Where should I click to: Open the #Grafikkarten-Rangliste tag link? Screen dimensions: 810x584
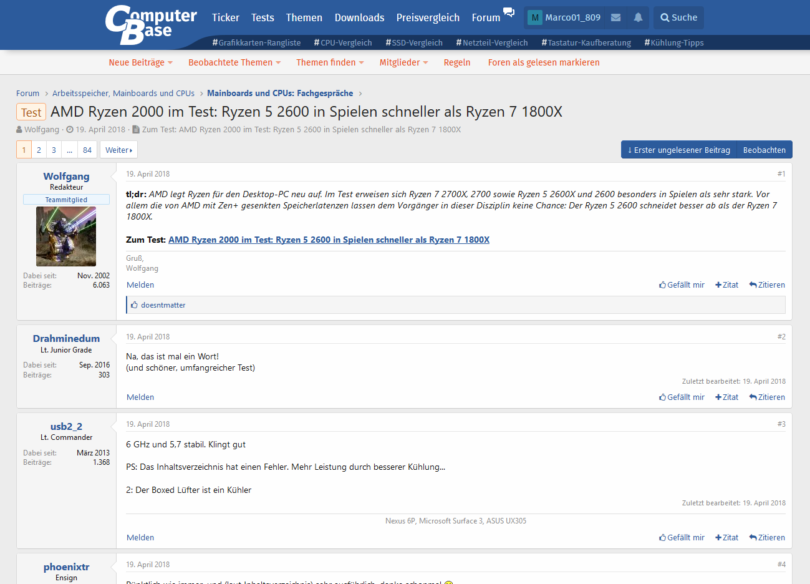256,43
